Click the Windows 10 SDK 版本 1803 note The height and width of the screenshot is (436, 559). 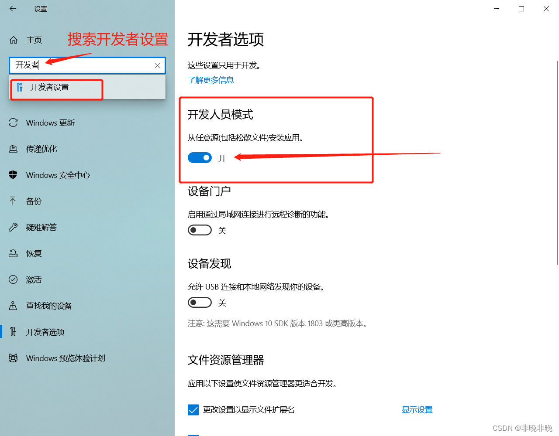click(279, 324)
